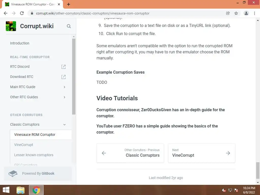Click the right arrow on the Next card
This screenshot has height=195, width=260.
click(x=228, y=153)
